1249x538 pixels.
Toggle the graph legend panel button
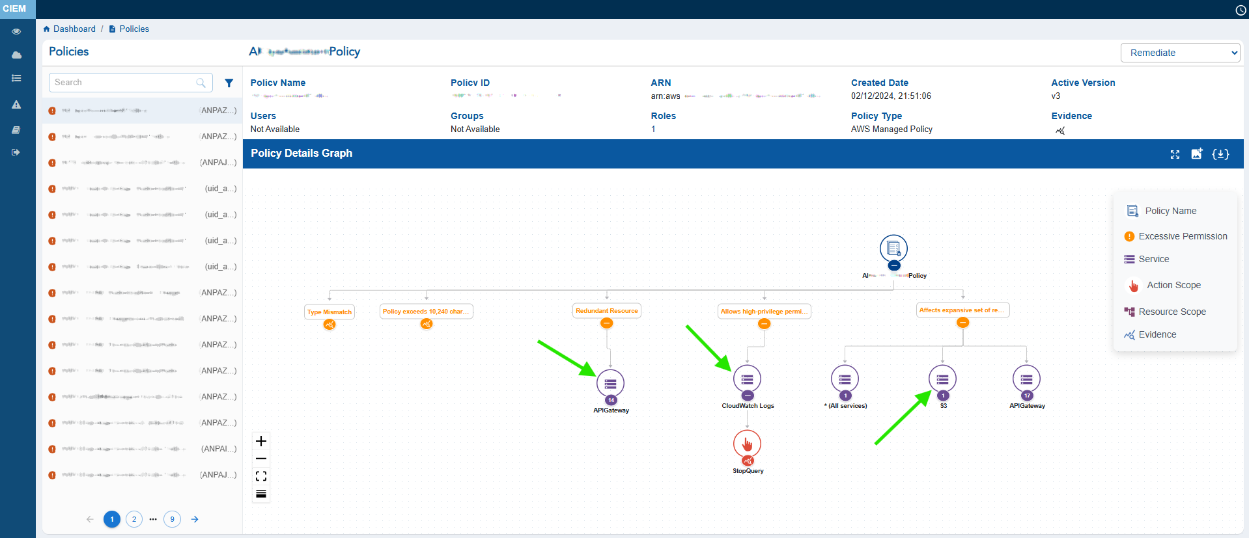(261, 494)
